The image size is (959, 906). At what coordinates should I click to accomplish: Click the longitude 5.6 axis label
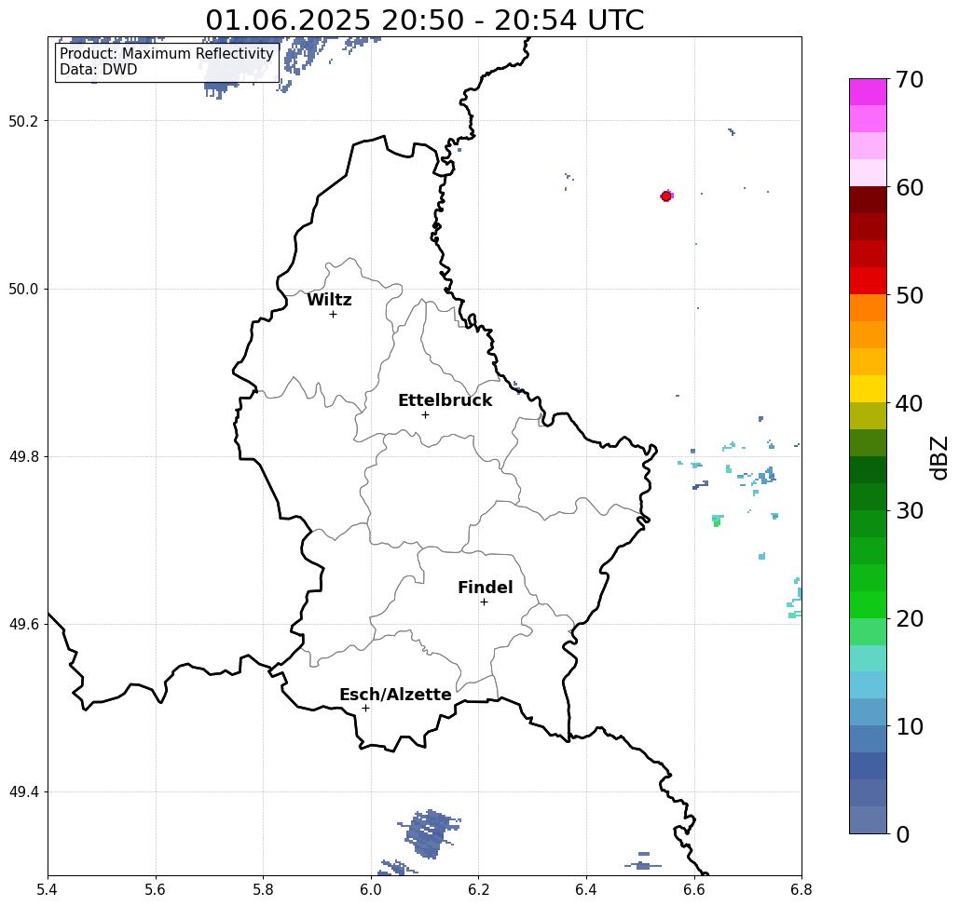click(156, 889)
